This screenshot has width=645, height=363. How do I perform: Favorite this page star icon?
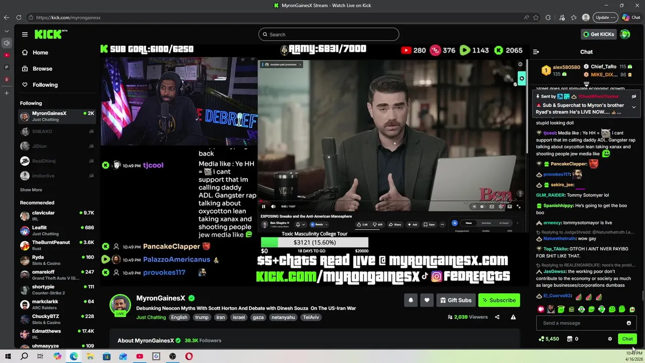point(536,17)
